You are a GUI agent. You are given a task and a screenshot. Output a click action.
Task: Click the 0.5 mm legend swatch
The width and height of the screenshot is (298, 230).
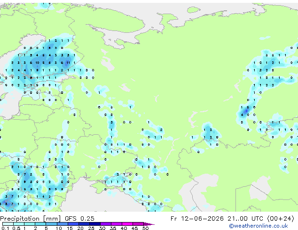point(19,224)
